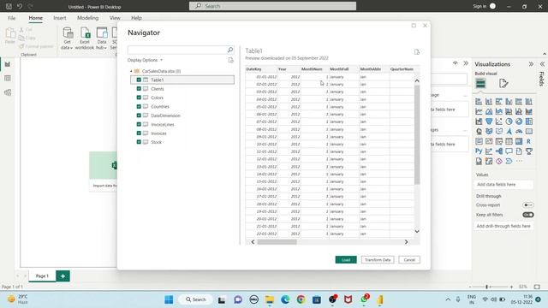Image resolution: width=548 pixels, height=308 pixels.
Task: Select the Donut chart visual
Action: click(x=519, y=121)
